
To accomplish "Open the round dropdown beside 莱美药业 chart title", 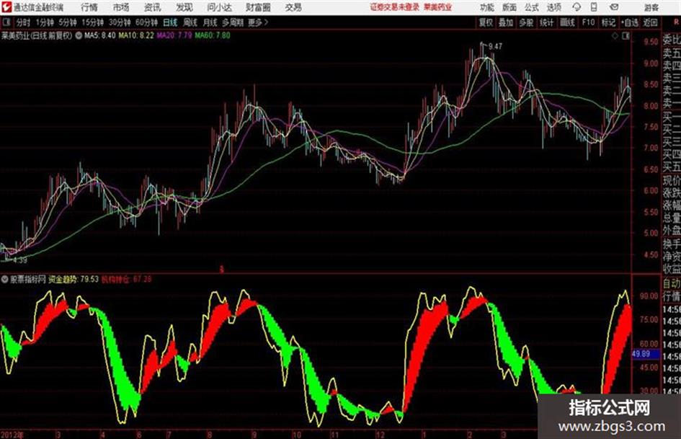I will point(79,35).
